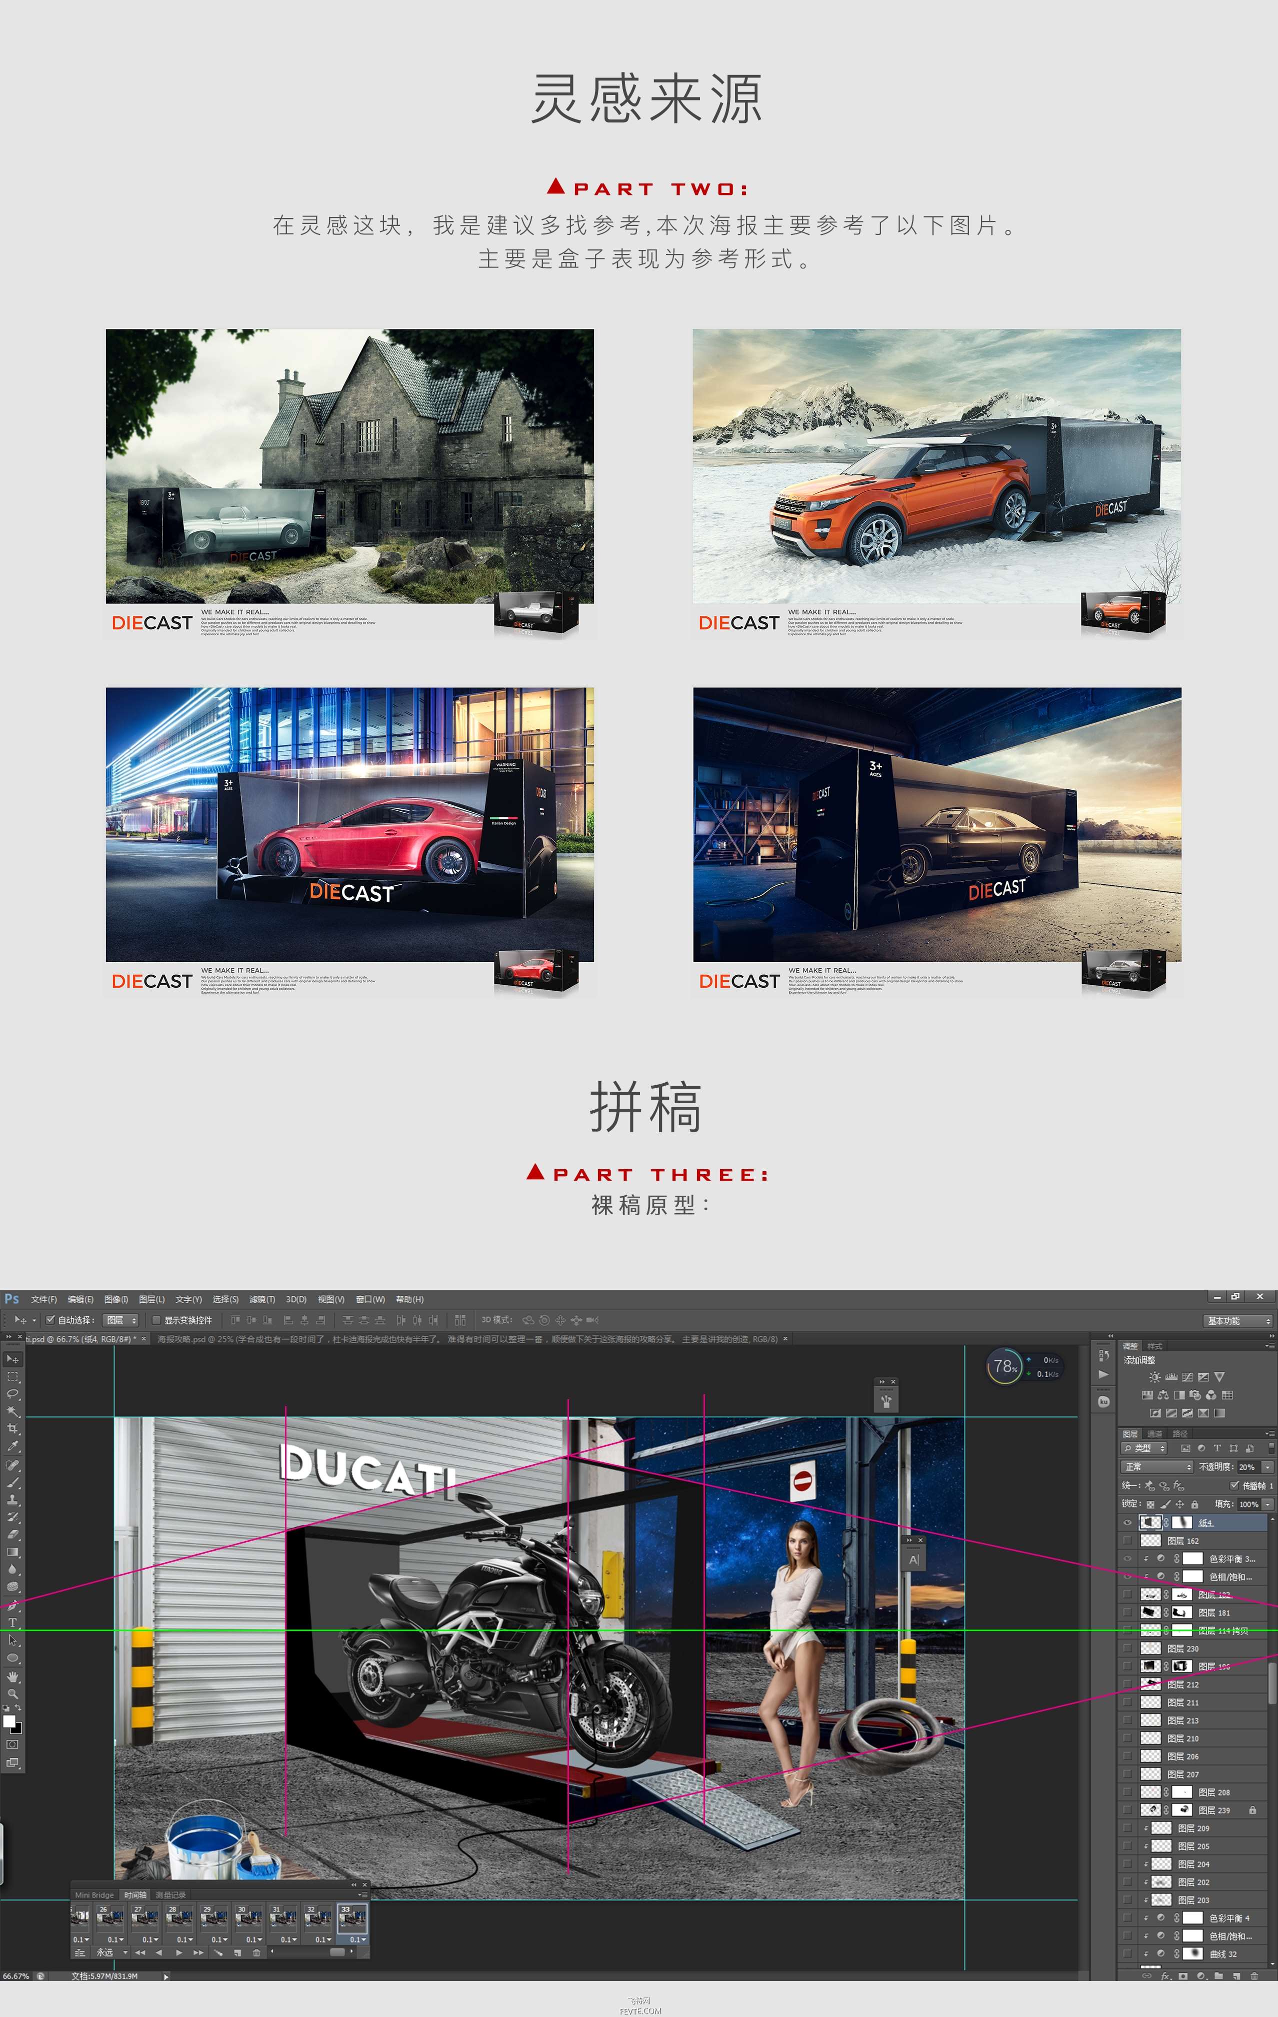Toggle visibility of 色彩平衡 3 layer

[x=1127, y=1559]
